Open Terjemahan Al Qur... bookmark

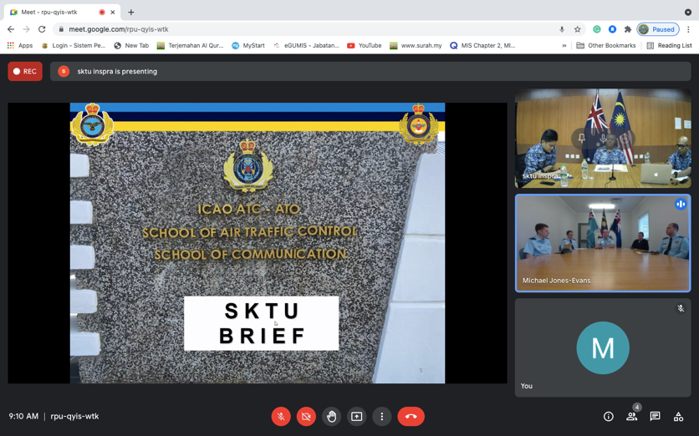191,45
